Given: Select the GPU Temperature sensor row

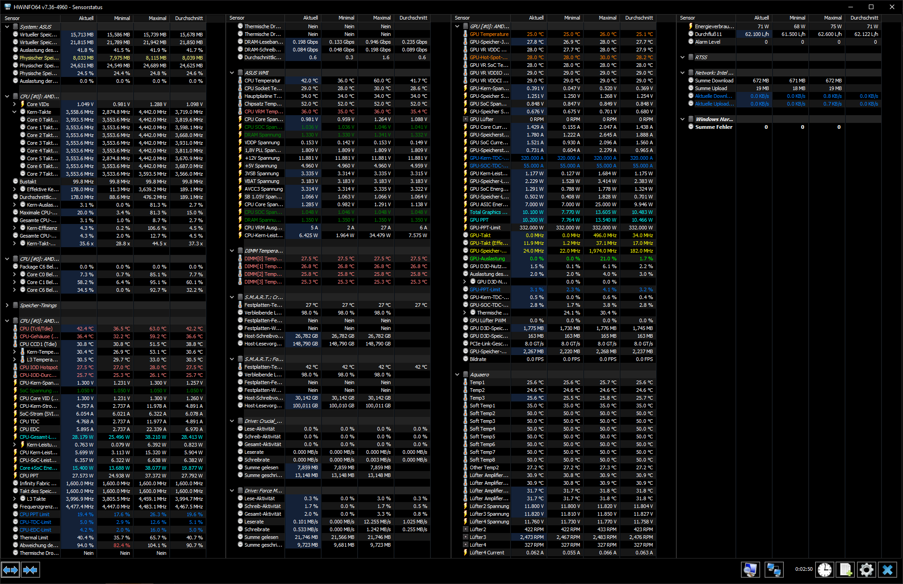Looking at the screenshot, I should coord(489,34).
